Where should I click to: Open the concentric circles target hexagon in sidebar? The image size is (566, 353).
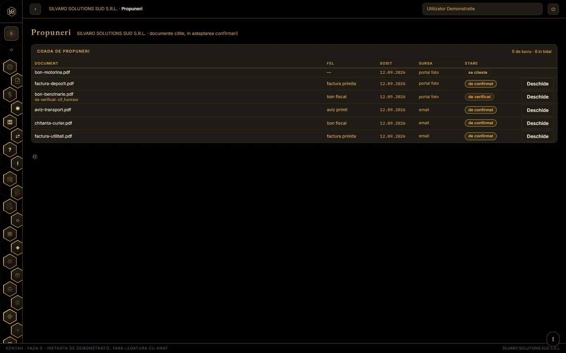tap(10, 67)
